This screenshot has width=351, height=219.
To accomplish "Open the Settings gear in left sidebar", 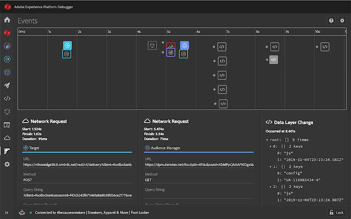I will (x=7, y=164).
